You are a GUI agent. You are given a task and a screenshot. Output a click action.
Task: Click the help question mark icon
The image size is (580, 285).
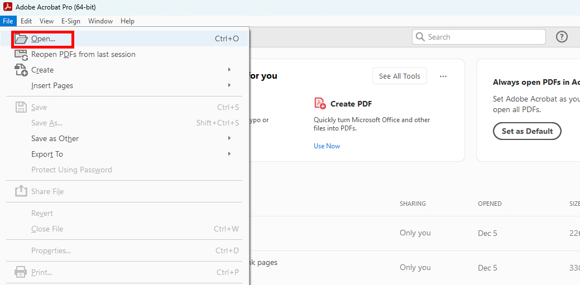(562, 37)
